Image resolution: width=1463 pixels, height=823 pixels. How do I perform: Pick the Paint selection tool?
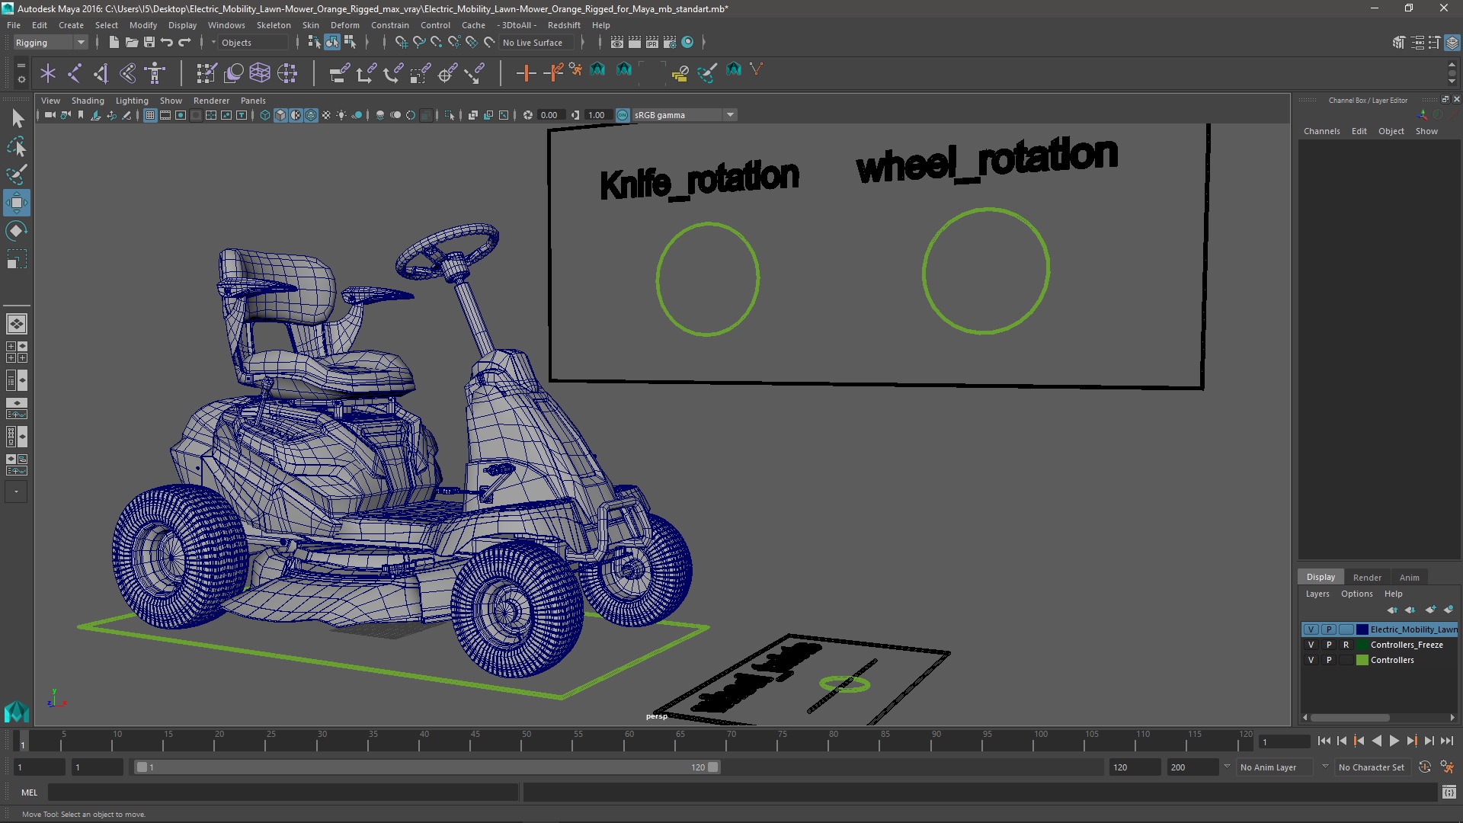(x=17, y=175)
